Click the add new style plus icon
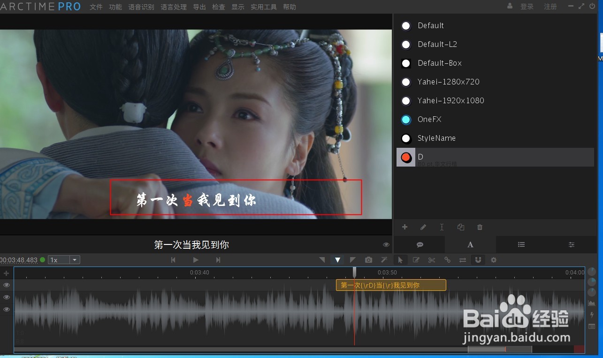The height and width of the screenshot is (358, 603). [x=405, y=227]
